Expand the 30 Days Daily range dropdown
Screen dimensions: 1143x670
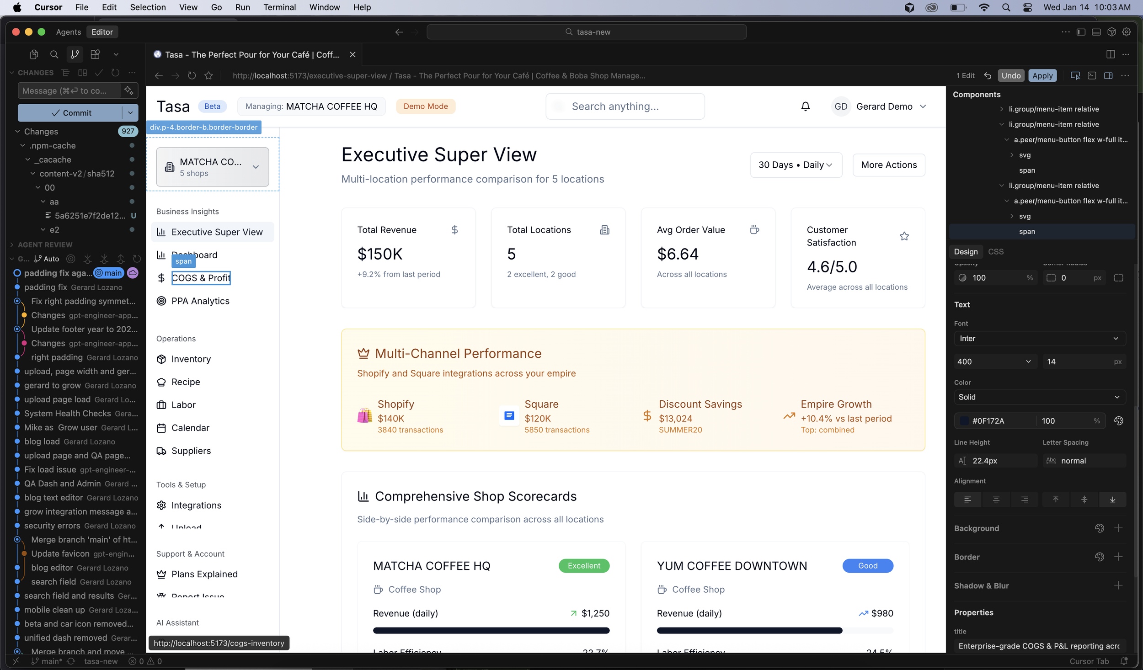tap(796, 165)
